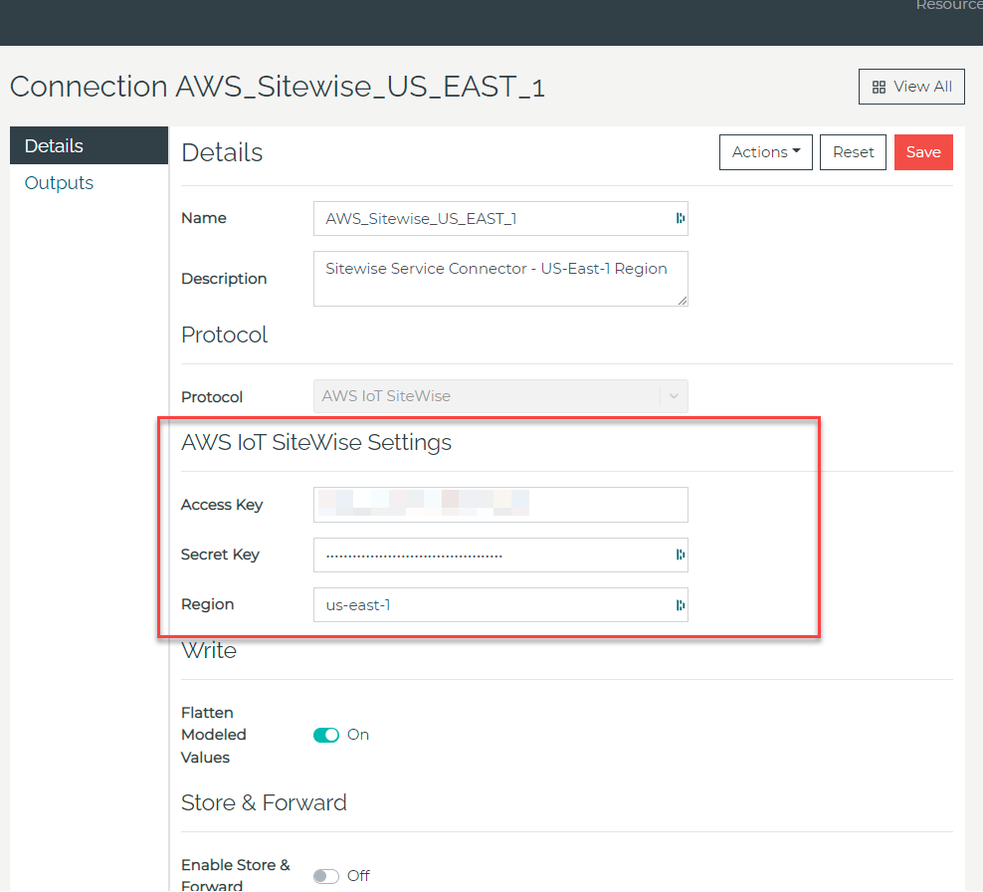This screenshot has height=892, width=983.
Task: Click the Save button
Action: click(923, 152)
